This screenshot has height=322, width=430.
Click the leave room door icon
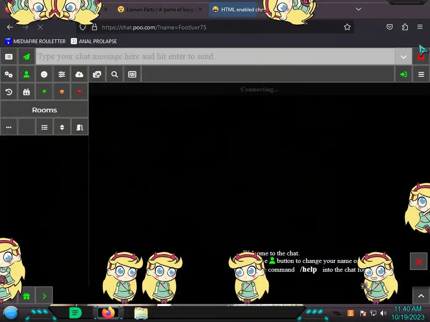click(x=79, y=127)
